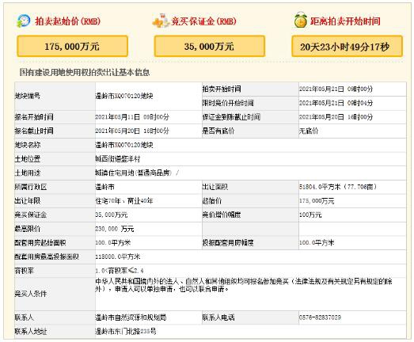
Task: Click the 温岭市XQ070120地块 parcel number value
Action: tap(124, 96)
